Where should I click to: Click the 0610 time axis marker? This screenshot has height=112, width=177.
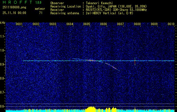pyautogui.click(x=171, y=24)
